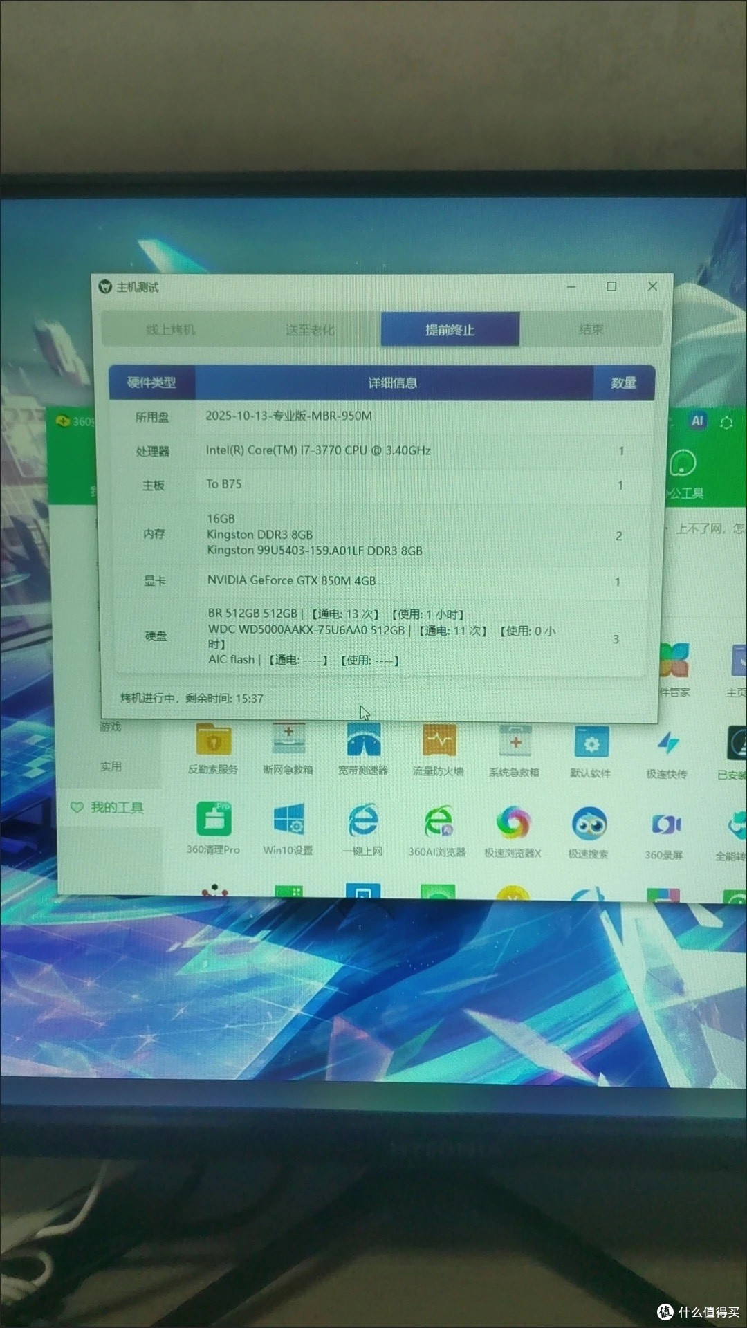The image size is (747, 1328).
Task: Maximize the 主机测试 window
Action: (611, 286)
